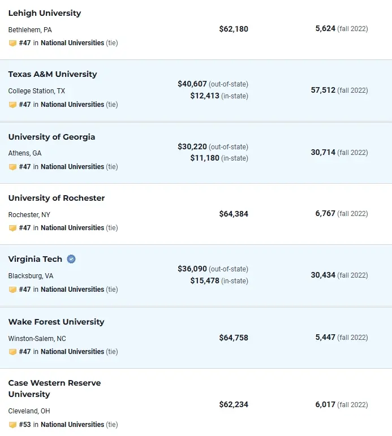Open the Texas A&M University link
The image size is (392, 436).
(53, 74)
